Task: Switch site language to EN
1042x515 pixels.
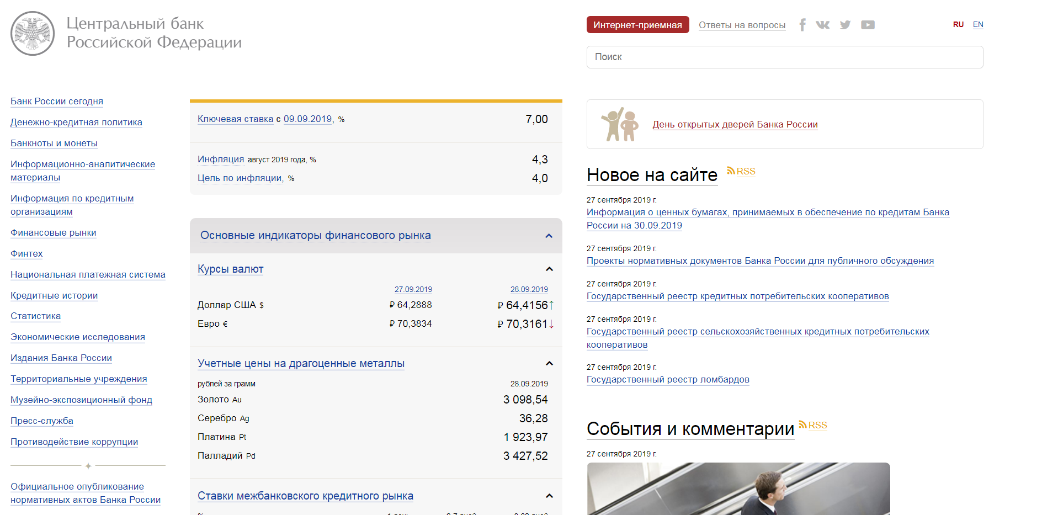Action: pos(978,24)
